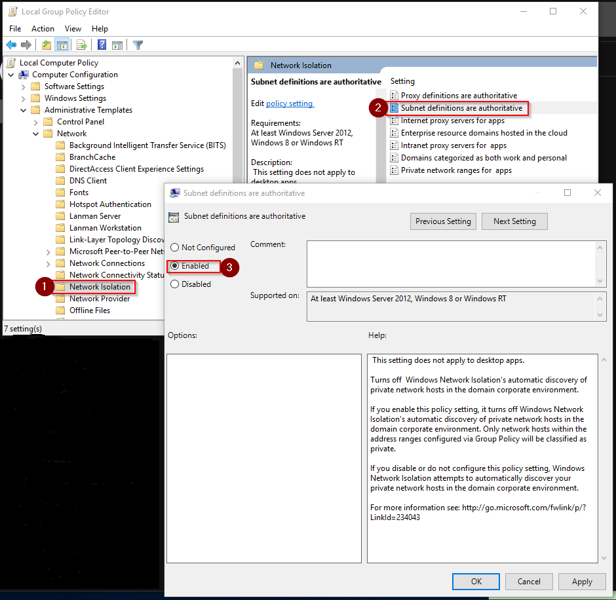Viewport: 616px width, 600px height.
Task: Click the Apply button
Action: tap(582, 582)
